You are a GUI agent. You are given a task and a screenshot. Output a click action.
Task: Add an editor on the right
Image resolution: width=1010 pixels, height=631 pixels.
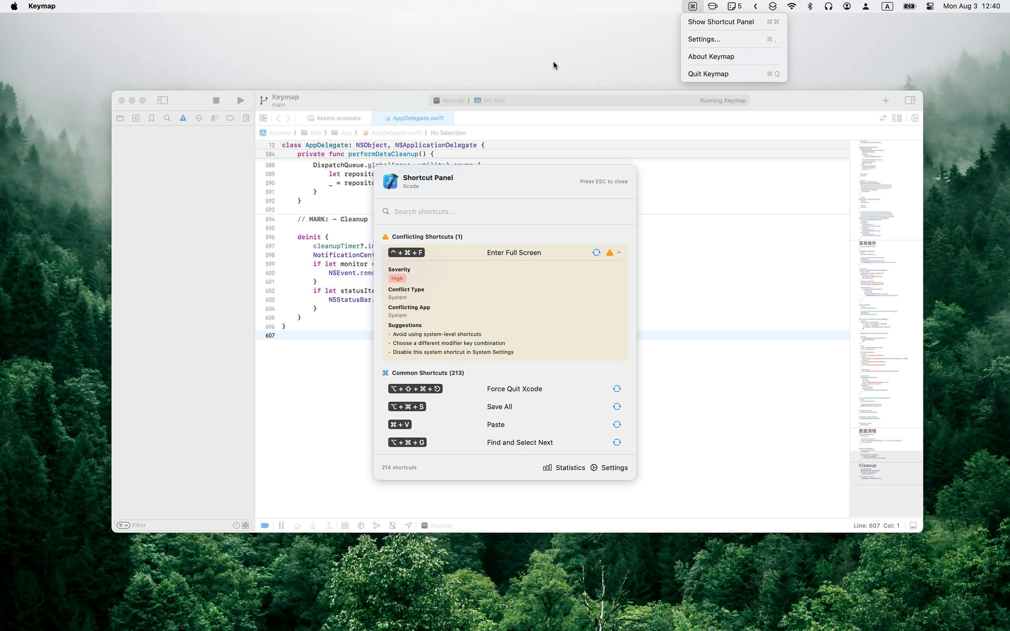point(915,118)
